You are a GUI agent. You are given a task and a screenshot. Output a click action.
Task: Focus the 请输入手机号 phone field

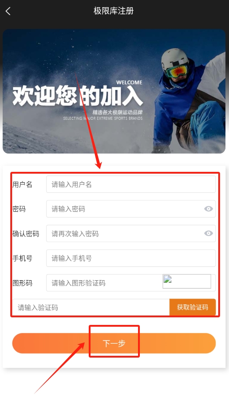coord(131,258)
